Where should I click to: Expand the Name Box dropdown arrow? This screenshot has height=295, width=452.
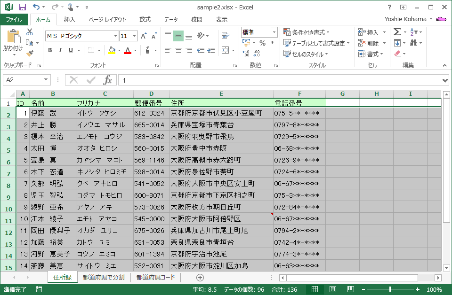46,80
